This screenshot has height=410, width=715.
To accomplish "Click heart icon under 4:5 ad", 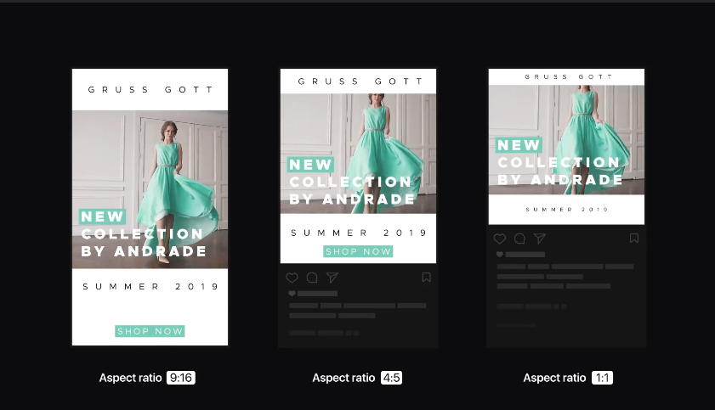I will pyautogui.click(x=292, y=278).
